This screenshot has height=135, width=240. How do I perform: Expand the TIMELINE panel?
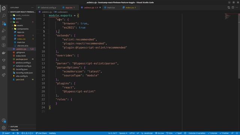tap(22, 130)
